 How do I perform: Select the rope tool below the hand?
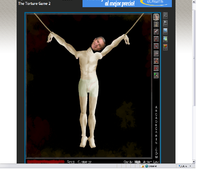click(x=156, y=24)
